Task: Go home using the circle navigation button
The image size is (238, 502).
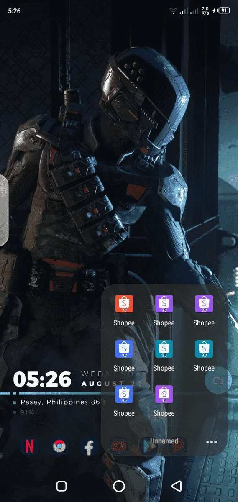Action: (119, 486)
